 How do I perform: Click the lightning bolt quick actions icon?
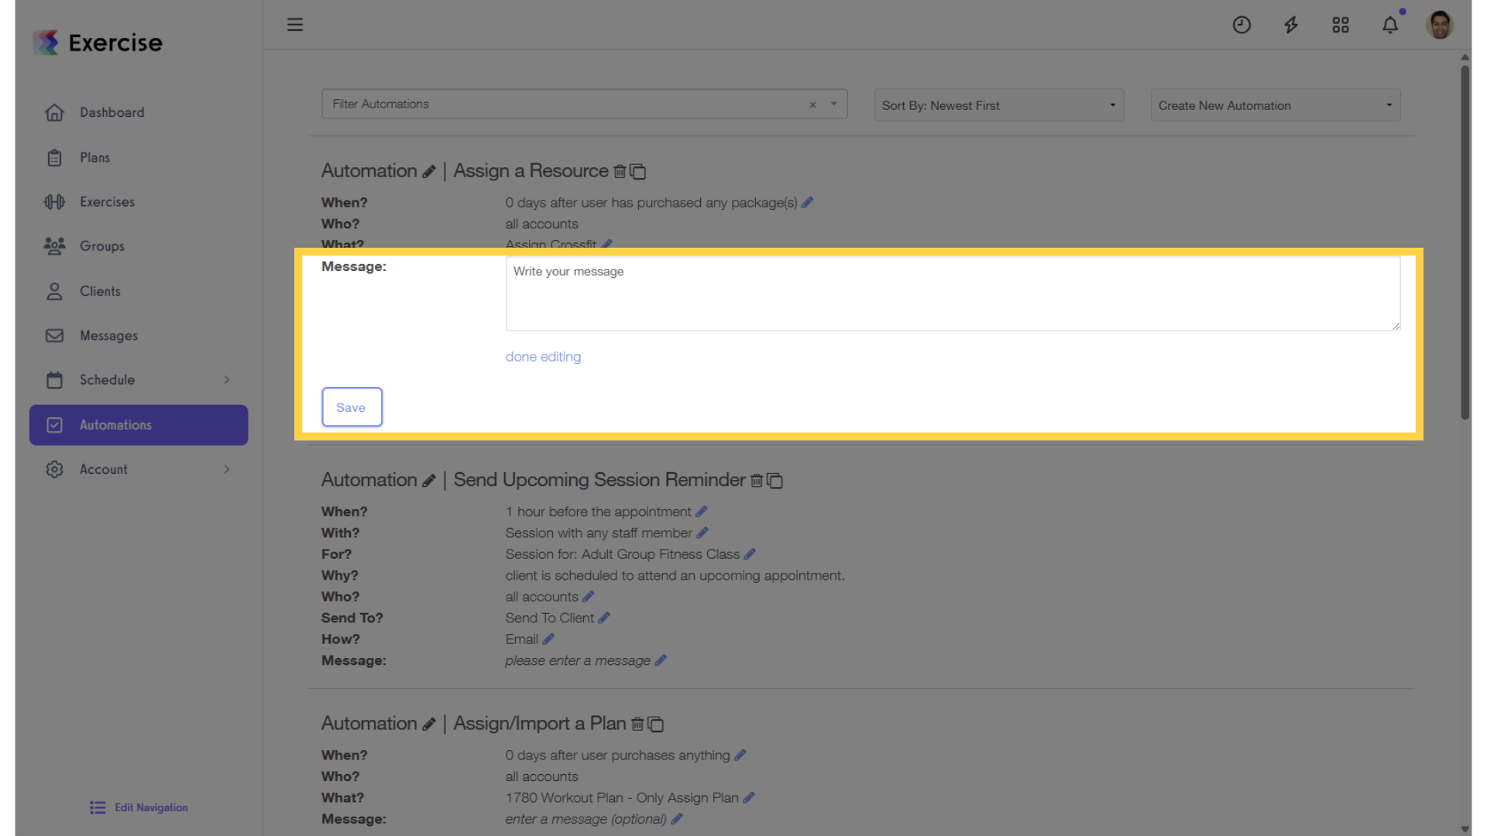[1291, 26]
